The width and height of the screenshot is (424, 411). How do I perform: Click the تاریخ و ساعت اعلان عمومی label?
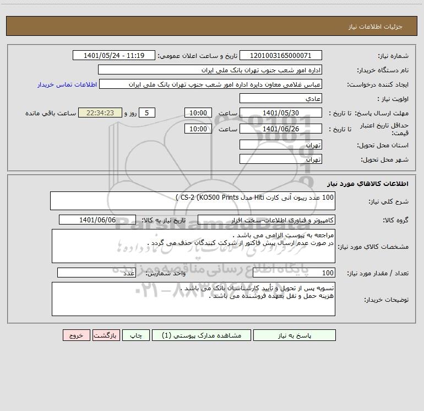point(198,56)
